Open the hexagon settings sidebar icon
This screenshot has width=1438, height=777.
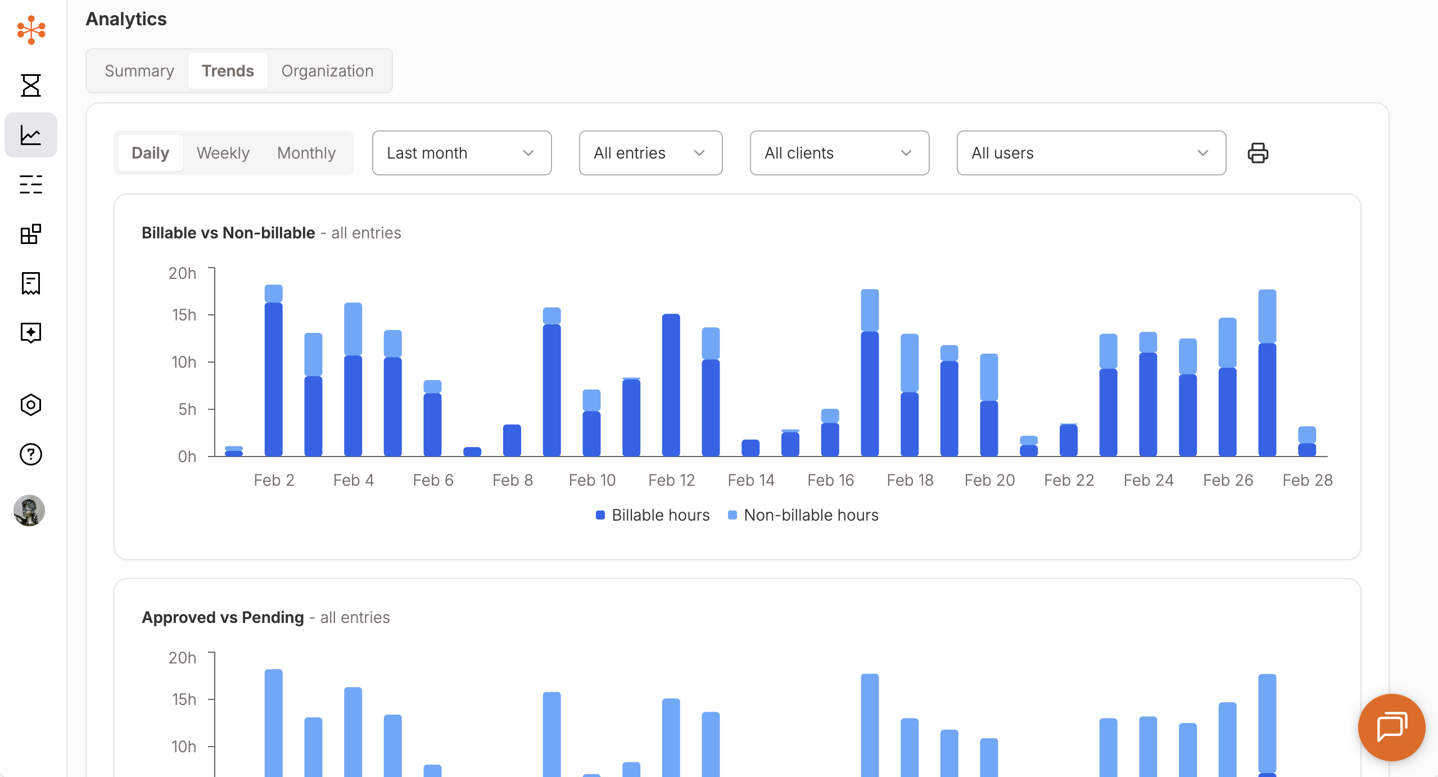tap(31, 405)
